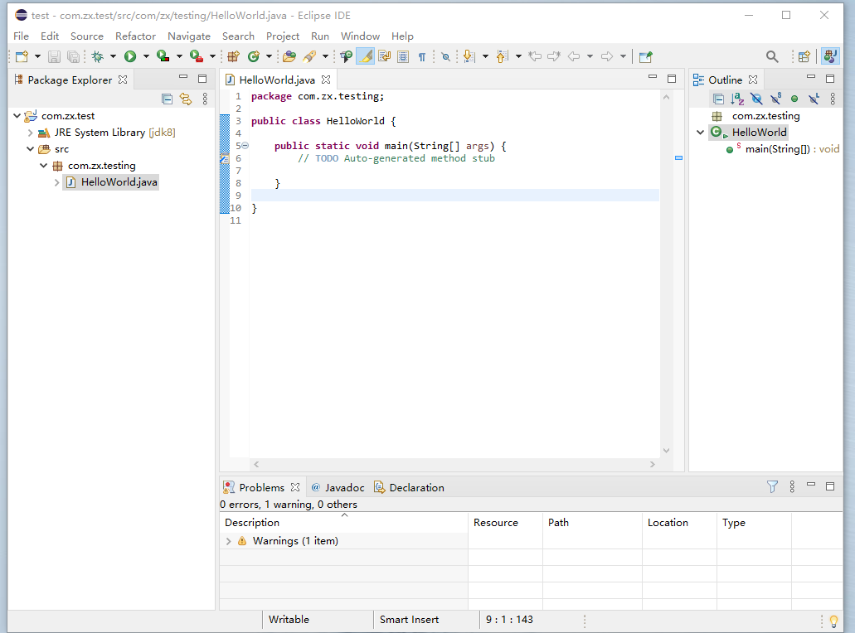Click the Location column header
This screenshot has height=633, width=855.
pyautogui.click(x=679, y=523)
